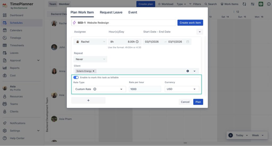Select the Team view tab
The image size is (272, 146).
[x=53, y=4]
